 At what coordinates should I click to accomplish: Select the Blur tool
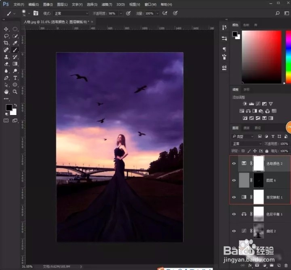(x=6, y=71)
